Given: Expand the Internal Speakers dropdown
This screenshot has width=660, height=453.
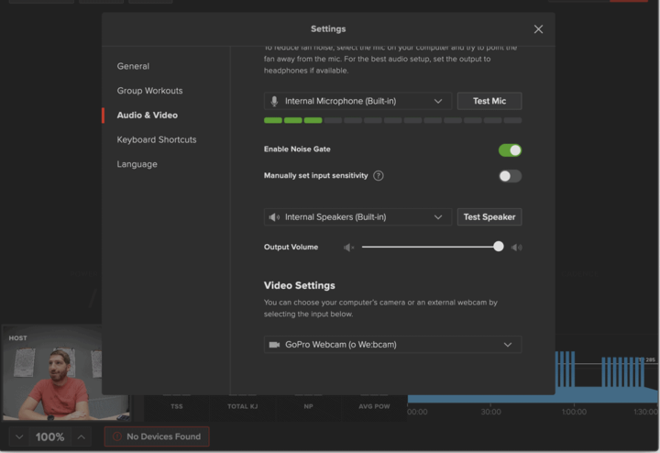Looking at the screenshot, I should click(x=357, y=217).
